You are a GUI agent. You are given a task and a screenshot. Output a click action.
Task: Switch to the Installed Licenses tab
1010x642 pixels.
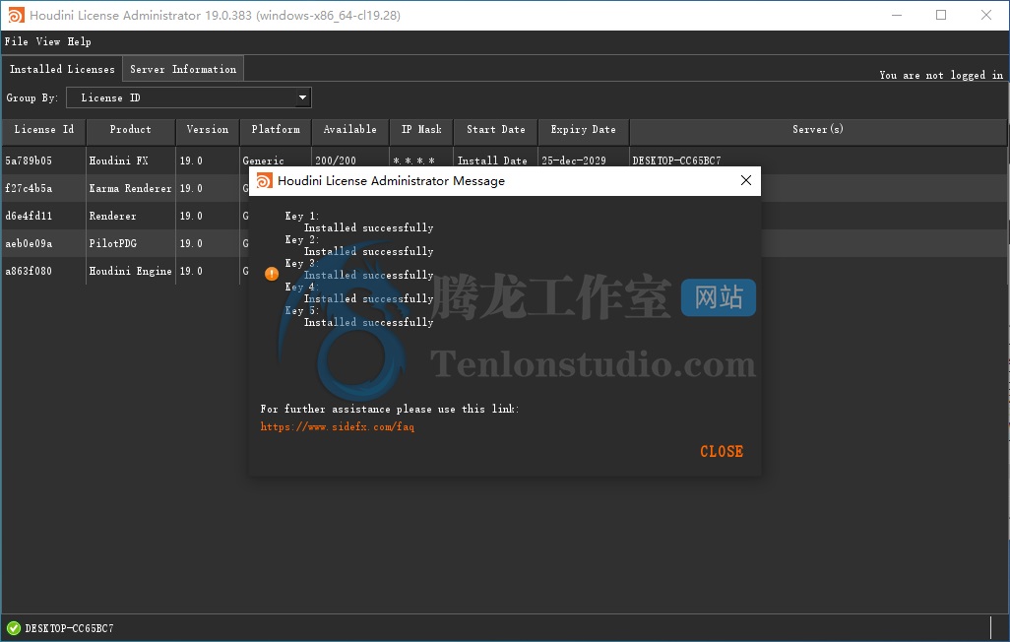click(62, 69)
